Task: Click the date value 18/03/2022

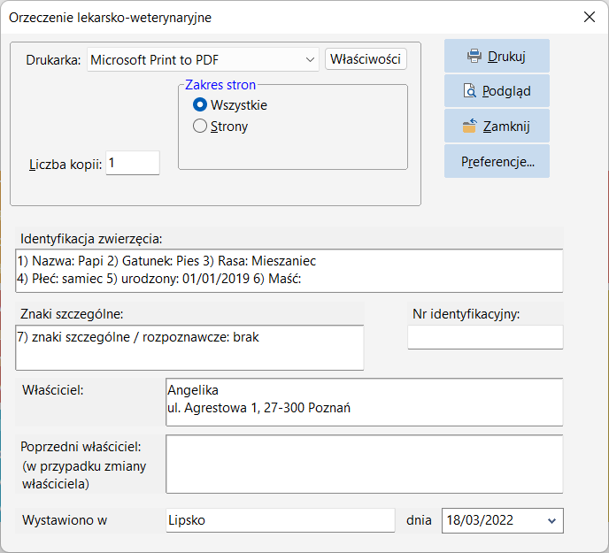Action: coord(480,520)
